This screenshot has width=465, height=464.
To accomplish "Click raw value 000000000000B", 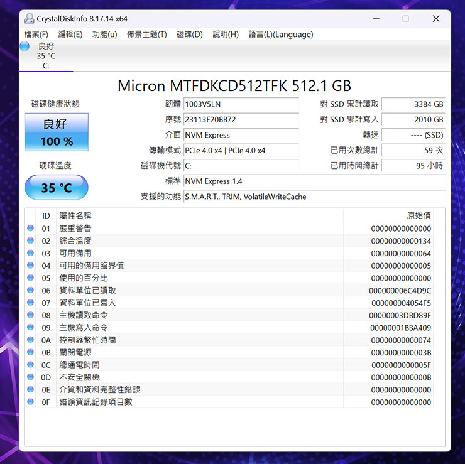I will 401,378.
